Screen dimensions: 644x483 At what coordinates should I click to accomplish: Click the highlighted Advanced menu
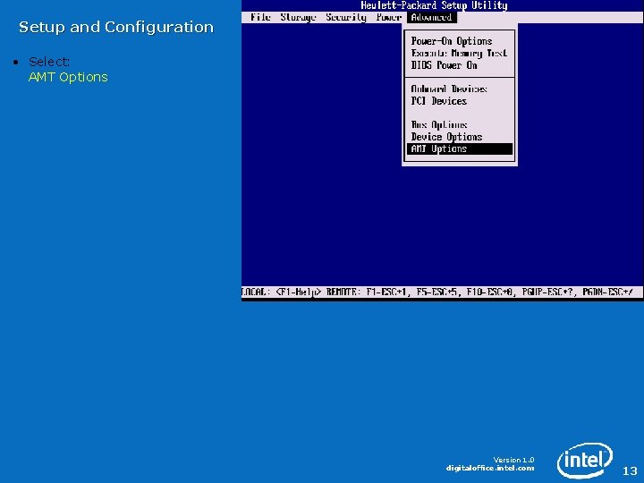[432, 17]
